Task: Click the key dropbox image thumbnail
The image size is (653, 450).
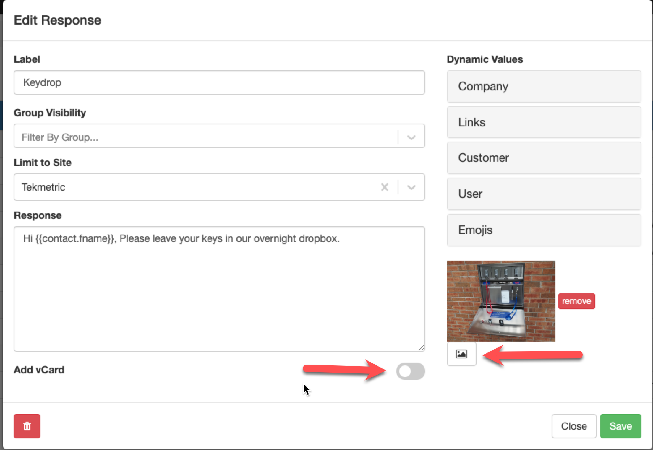Action: 501,301
